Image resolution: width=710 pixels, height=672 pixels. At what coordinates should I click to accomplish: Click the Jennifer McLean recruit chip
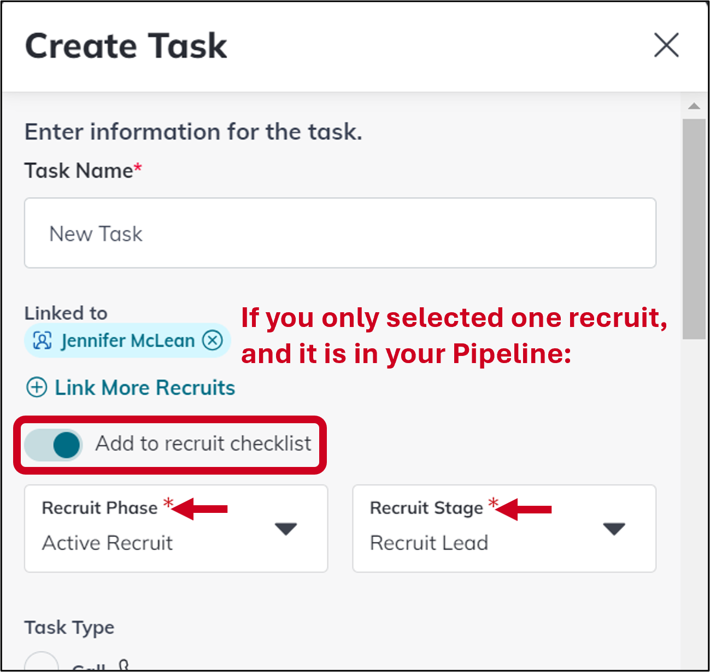pyautogui.click(x=127, y=340)
